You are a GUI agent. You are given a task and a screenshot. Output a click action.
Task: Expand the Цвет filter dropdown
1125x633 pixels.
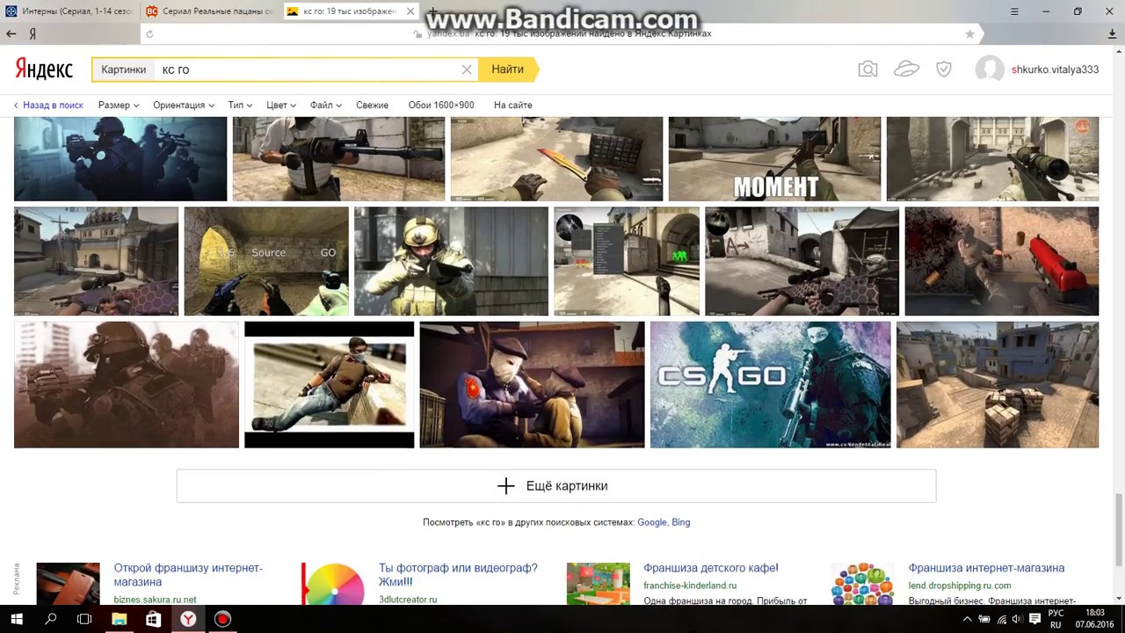(281, 105)
